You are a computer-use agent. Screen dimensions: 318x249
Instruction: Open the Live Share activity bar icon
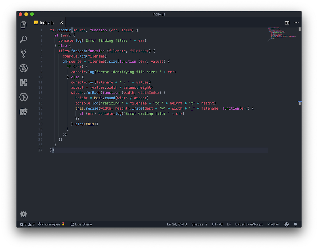(x=24, y=112)
